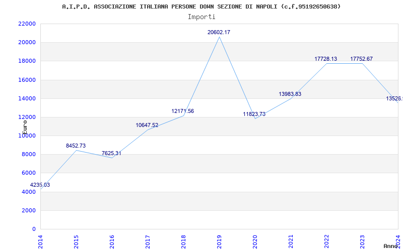Click the 8452.73 data label

click(x=76, y=146)
